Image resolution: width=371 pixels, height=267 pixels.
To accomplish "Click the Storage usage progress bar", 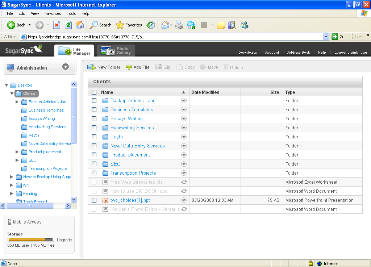I will tap(31, 240).
